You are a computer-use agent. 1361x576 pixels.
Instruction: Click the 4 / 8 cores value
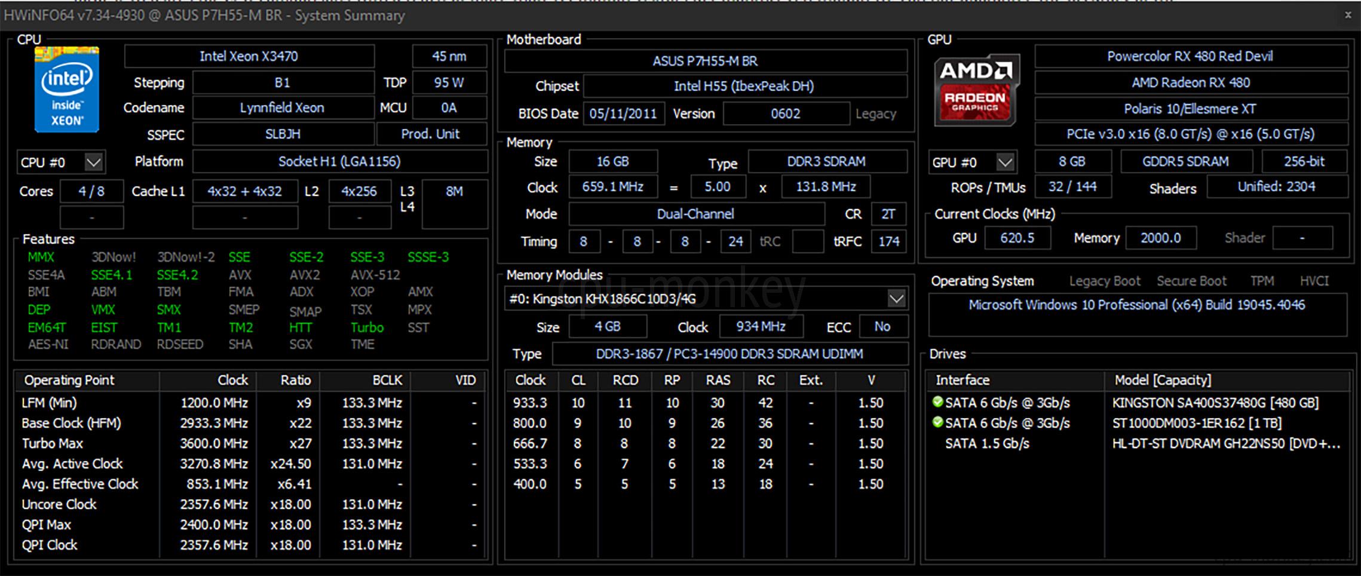click(91, 191)
